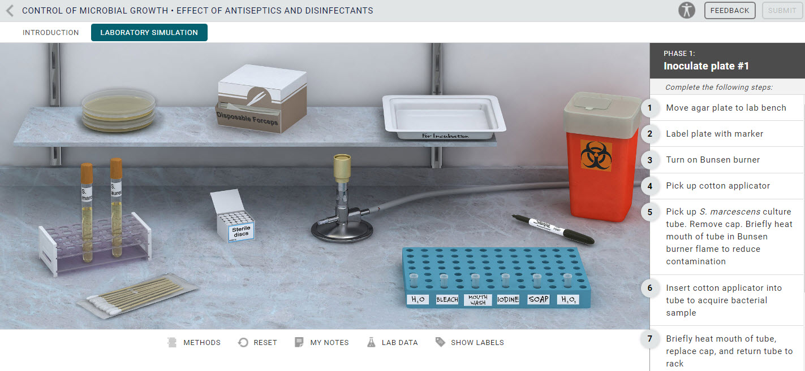View Lab Data
The width and height of the screenshot is (805, 371).
[x=392, y=342]
